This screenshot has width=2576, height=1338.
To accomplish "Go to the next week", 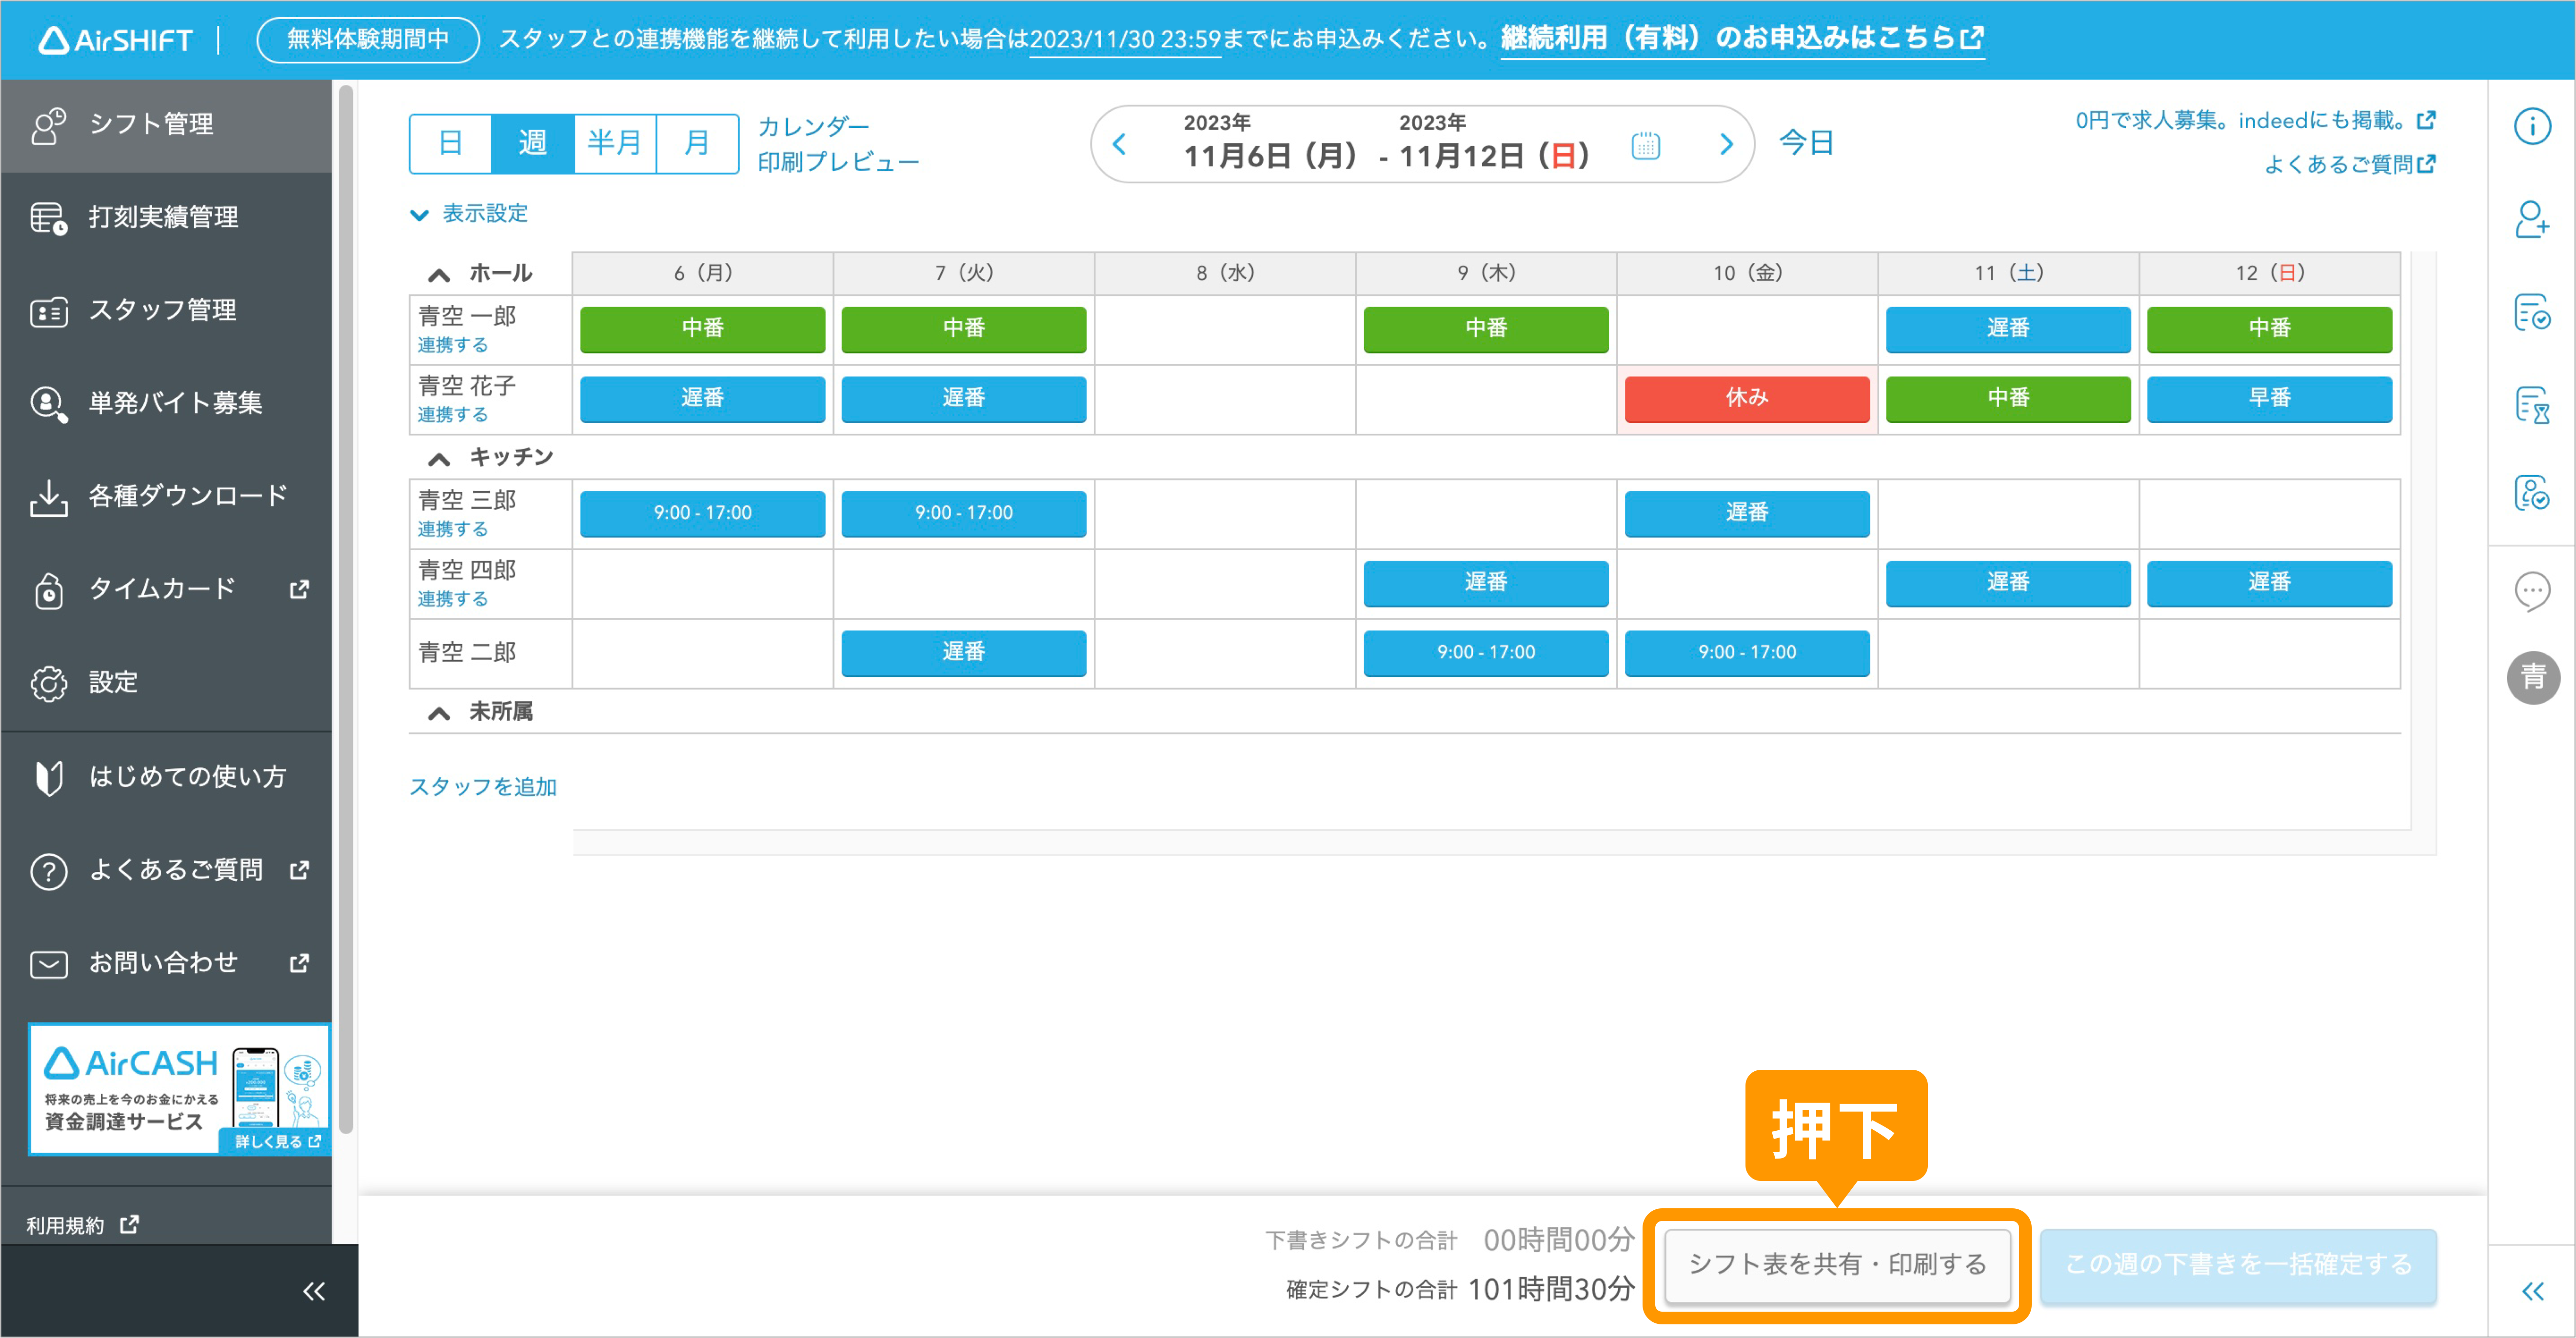I will (x=1726, y=144).
